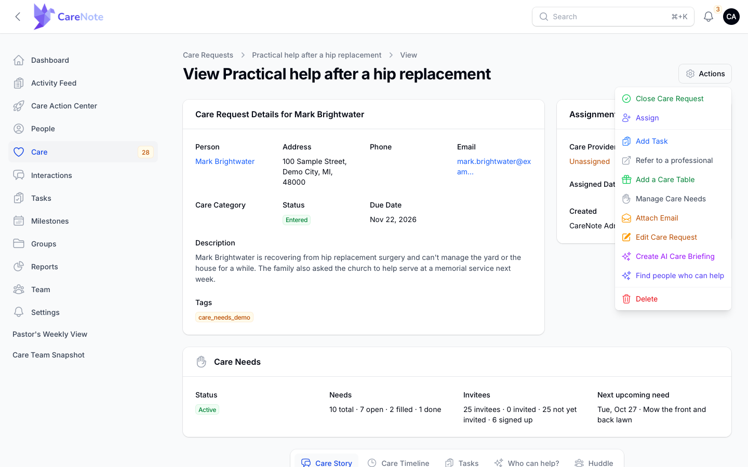This screenshot has width=748, height=467.
Task: Click the care_needs_demo tag
Action: [x=224, y=317]
